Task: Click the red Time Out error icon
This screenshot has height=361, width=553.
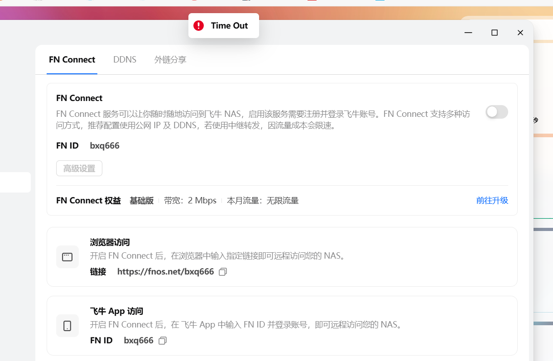Action: click(198, 25)
